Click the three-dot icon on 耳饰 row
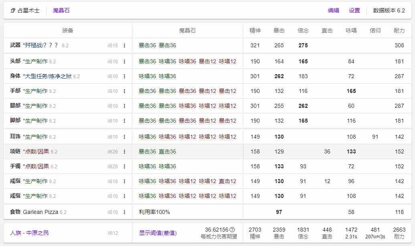 click(124, 137)
